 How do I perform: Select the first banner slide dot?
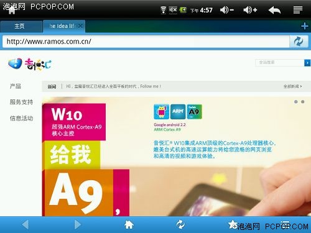(296, 102)
